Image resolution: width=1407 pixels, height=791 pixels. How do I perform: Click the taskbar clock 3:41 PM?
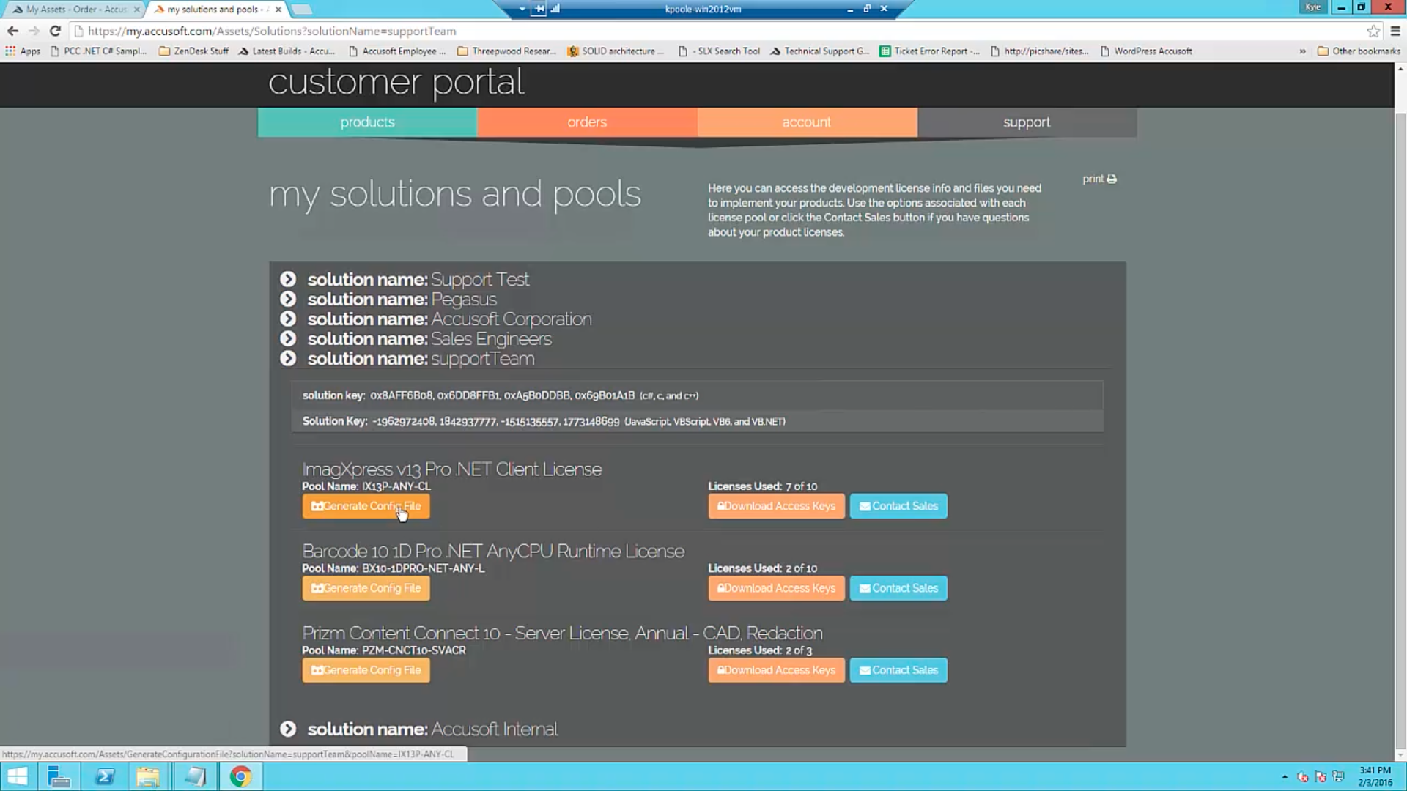coord(1375,776)
